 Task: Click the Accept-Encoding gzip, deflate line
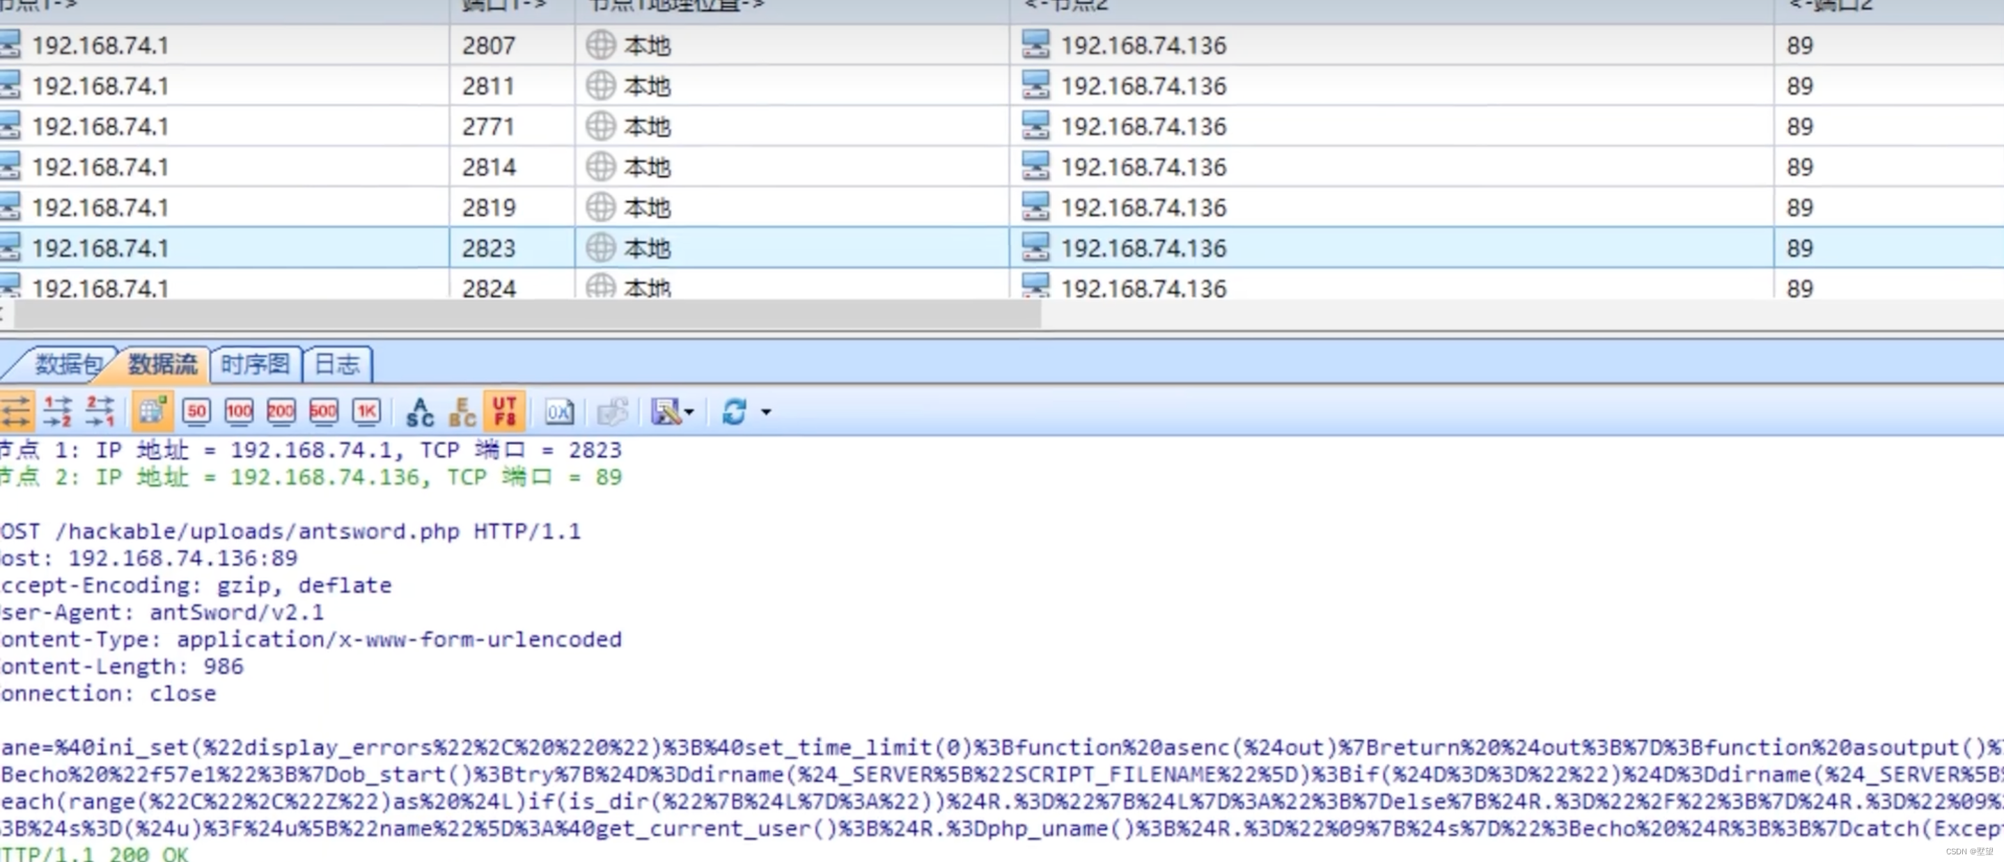196,585
